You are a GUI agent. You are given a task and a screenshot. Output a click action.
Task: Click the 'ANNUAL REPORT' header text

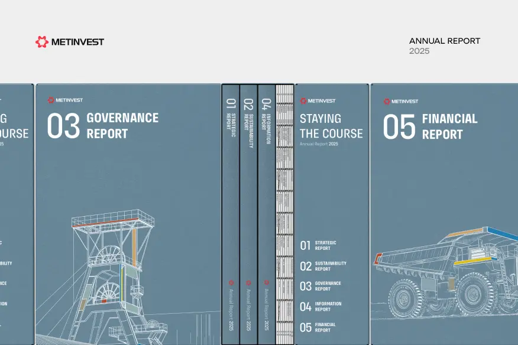coord(444,41)
